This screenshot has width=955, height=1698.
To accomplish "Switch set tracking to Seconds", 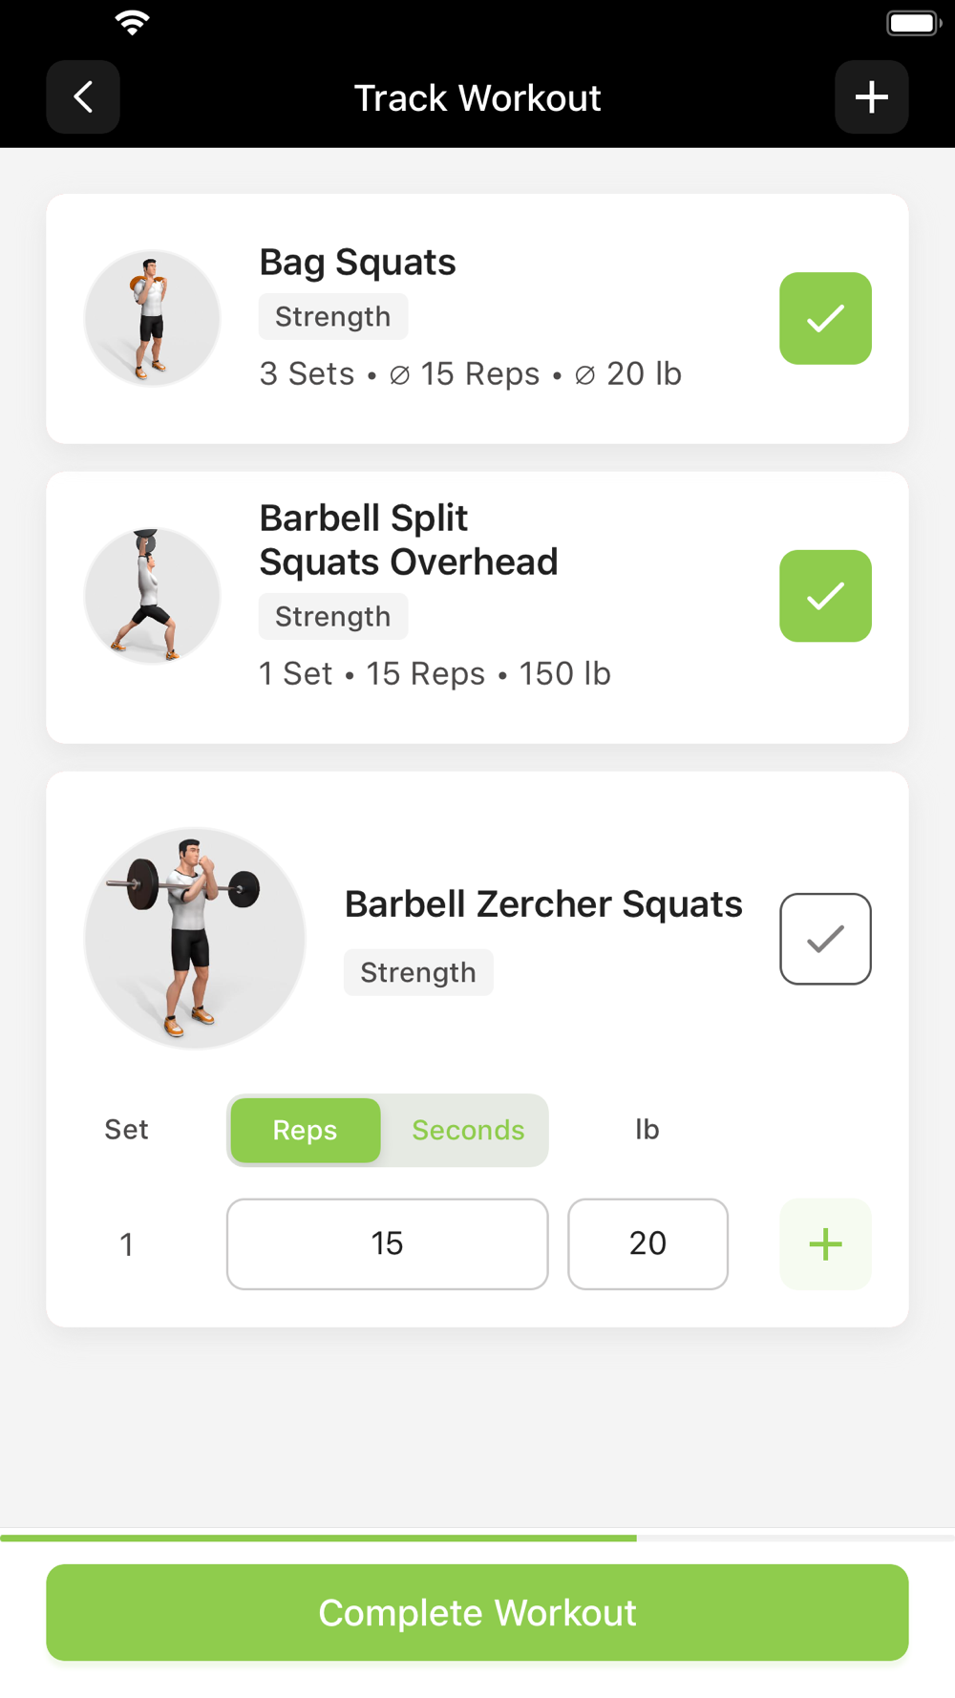I will (468, 1131).
